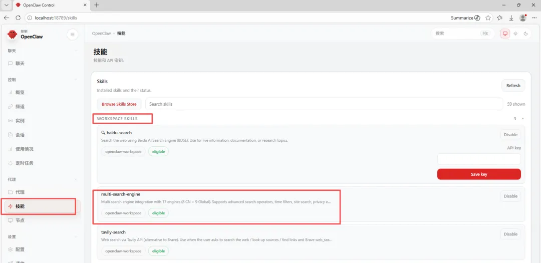Viewport: 541px width, 263px height.
Task: Collapse sidebar with hamburger menu button
Action: click(72, 34)
